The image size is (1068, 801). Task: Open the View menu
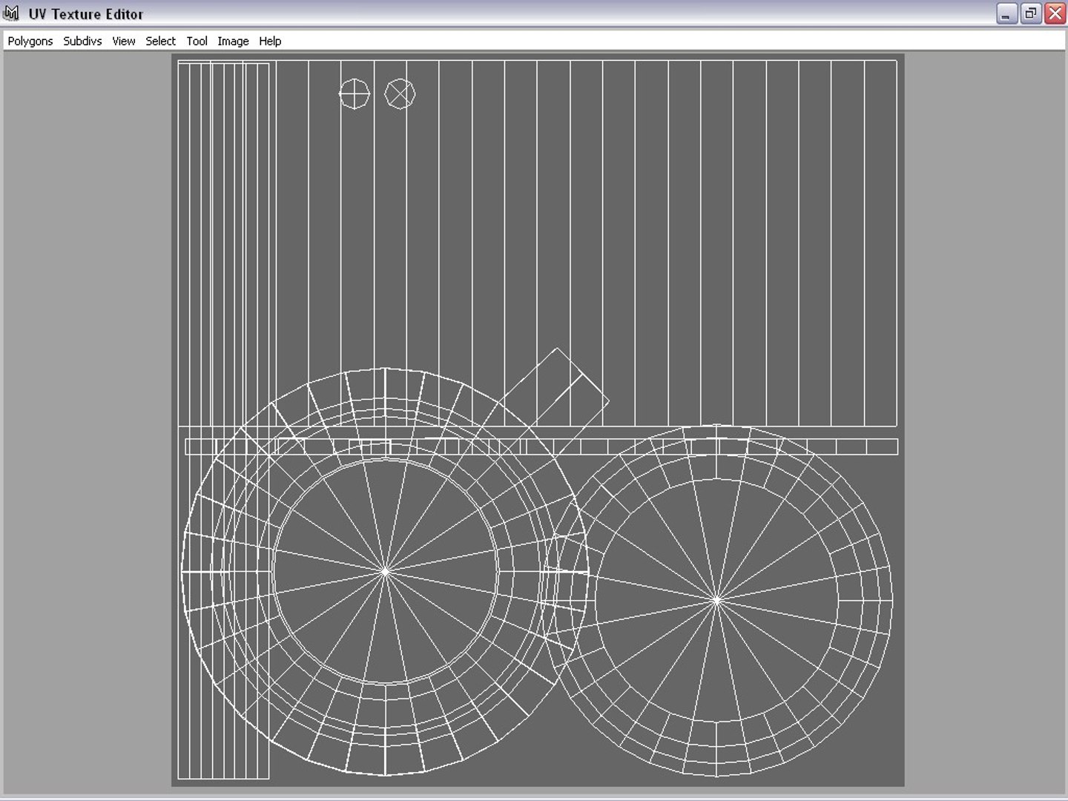(124, 41)
